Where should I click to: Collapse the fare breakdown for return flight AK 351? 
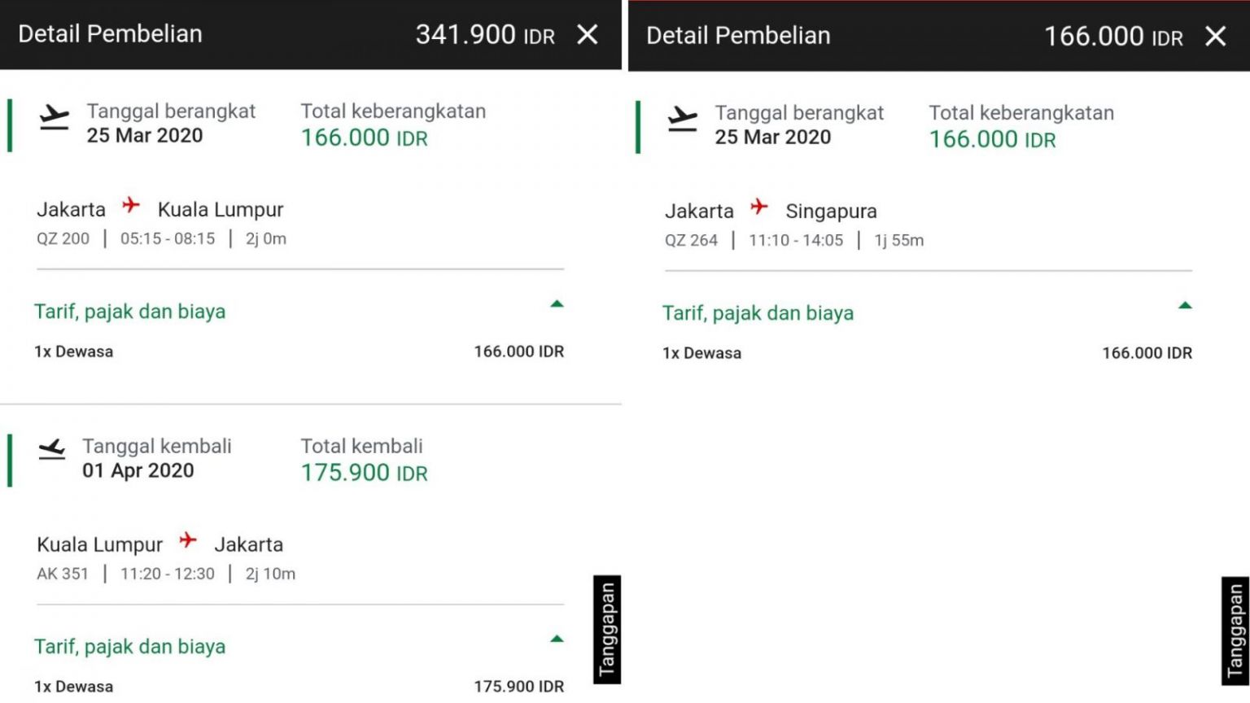[556, 639]
